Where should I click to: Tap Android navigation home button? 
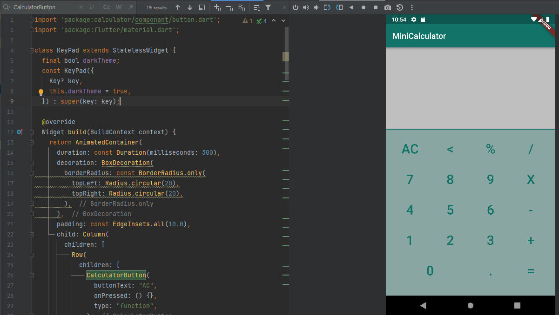pyautogui.click(x=471, y=305)
